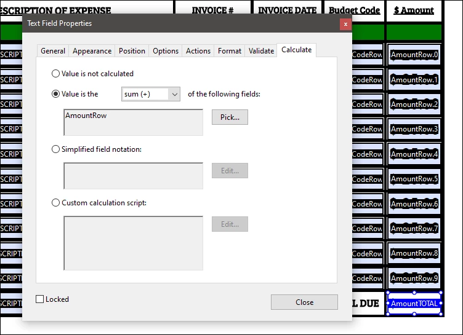Choose the 'Value is the' radio button

point(55,94)
